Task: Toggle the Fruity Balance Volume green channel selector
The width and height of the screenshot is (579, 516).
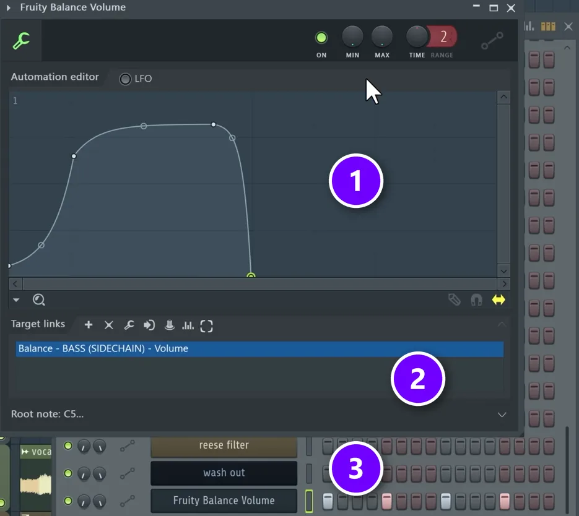Action: tap(309, 501)
